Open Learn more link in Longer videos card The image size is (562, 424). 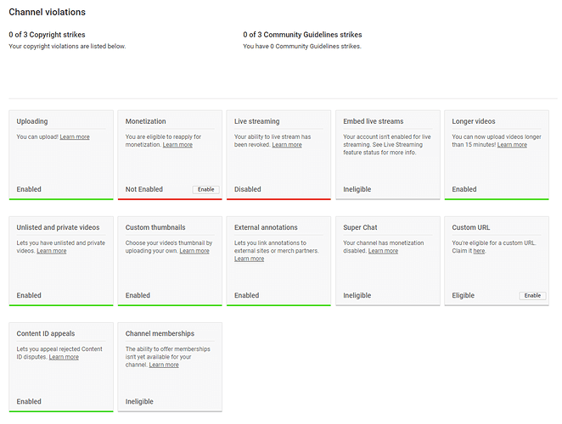pyautogui.click(x=512, y=145)
